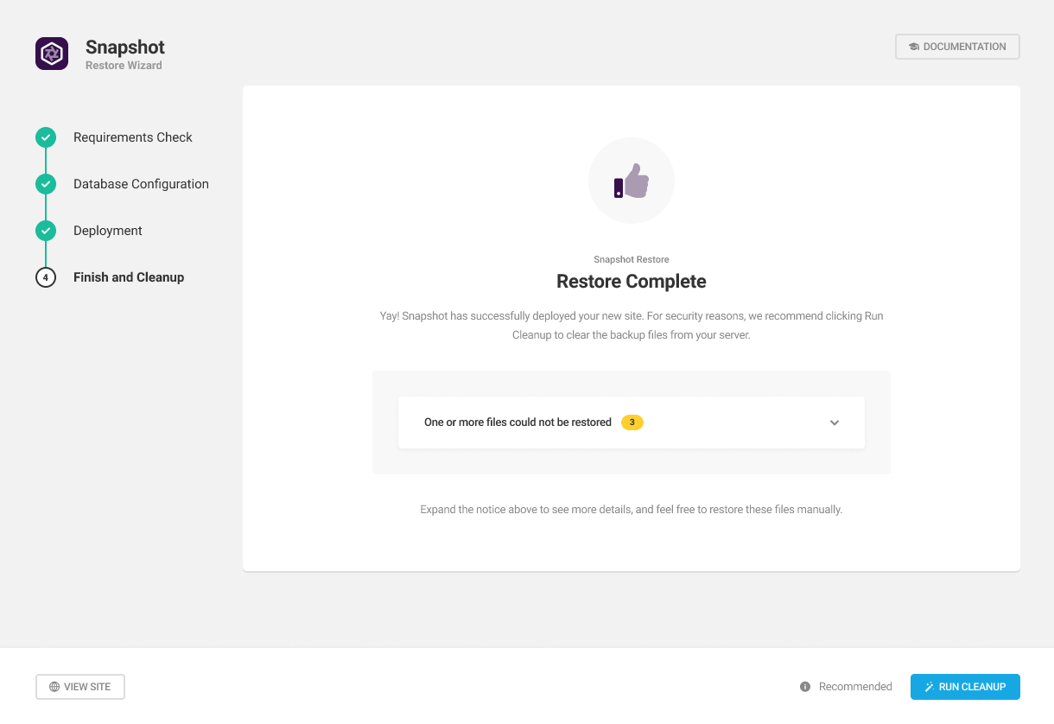1054x724 pixels.
Task: Click the 'Expand the notice above' hint text
Action: point(632,510)
